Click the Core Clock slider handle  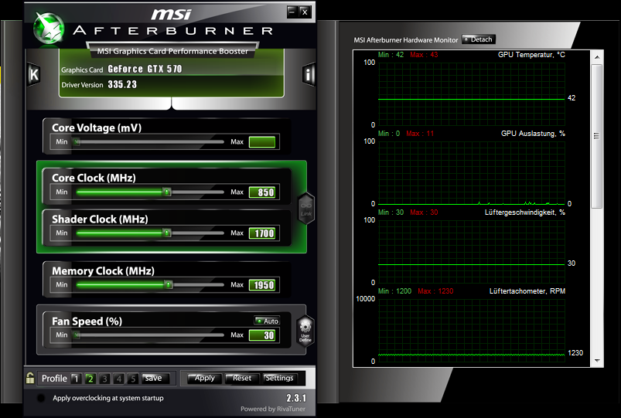tap(167, 192)
